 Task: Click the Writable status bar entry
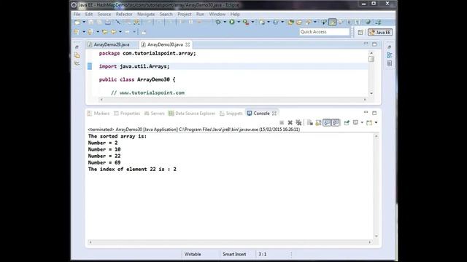click(193, 254)
